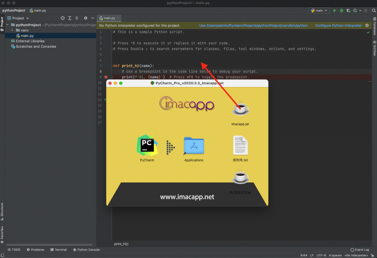This screenshot has width=377, height=258.
Task: Toggle the read-only lock icon in status bar
Action: (x=372, y=255)
